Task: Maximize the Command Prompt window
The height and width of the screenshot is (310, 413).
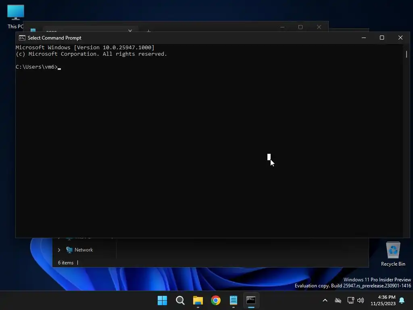Action: point(382,38)
